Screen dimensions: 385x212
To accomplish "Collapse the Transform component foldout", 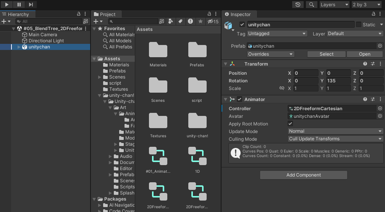I will pyautogui.click(x=225, y=64).
